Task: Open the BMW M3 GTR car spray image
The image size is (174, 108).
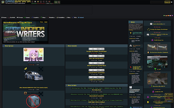Action: pyautogui.click(x=34, y=76)
